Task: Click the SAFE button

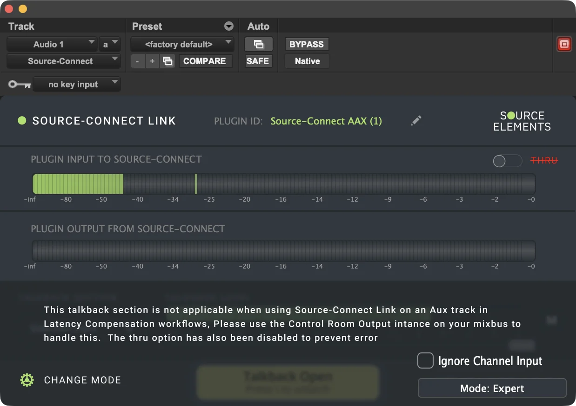Action: coord(258,61)
